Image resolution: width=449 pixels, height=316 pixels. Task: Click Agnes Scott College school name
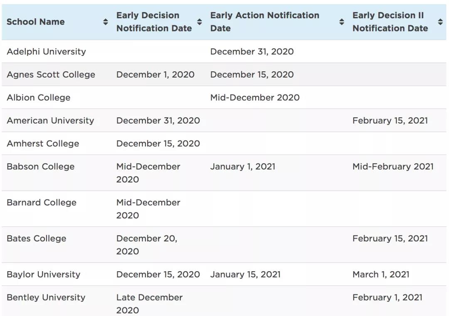pyautogui.click(x=51, y=75)
